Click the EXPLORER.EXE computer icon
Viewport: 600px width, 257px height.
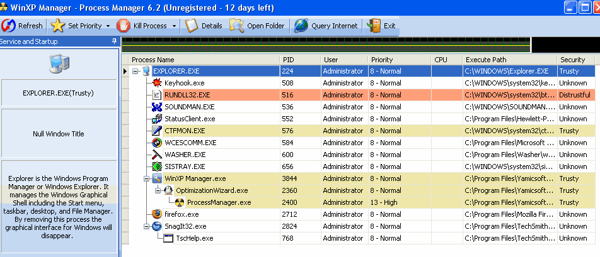[x=146, y=71]
